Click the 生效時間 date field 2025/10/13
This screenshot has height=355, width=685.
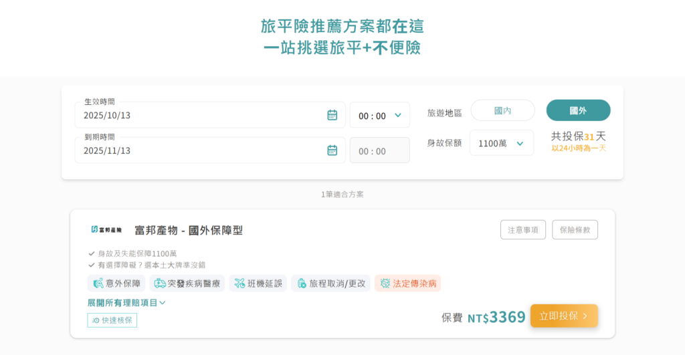[201, 116]
